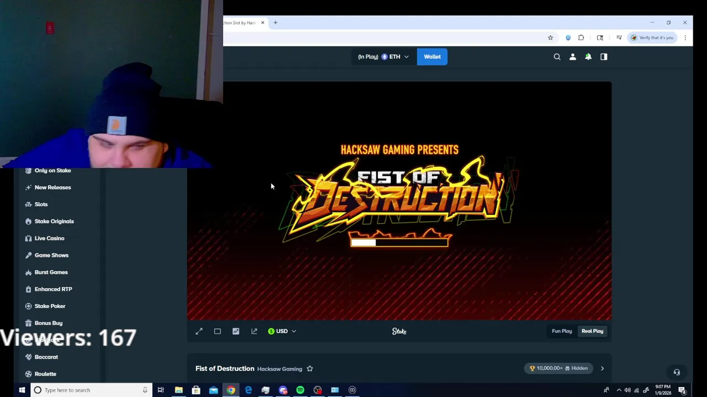Open the Stake site search
This screenshot has height=397, width=707.
pyautogui.click(x=557, y=57)
